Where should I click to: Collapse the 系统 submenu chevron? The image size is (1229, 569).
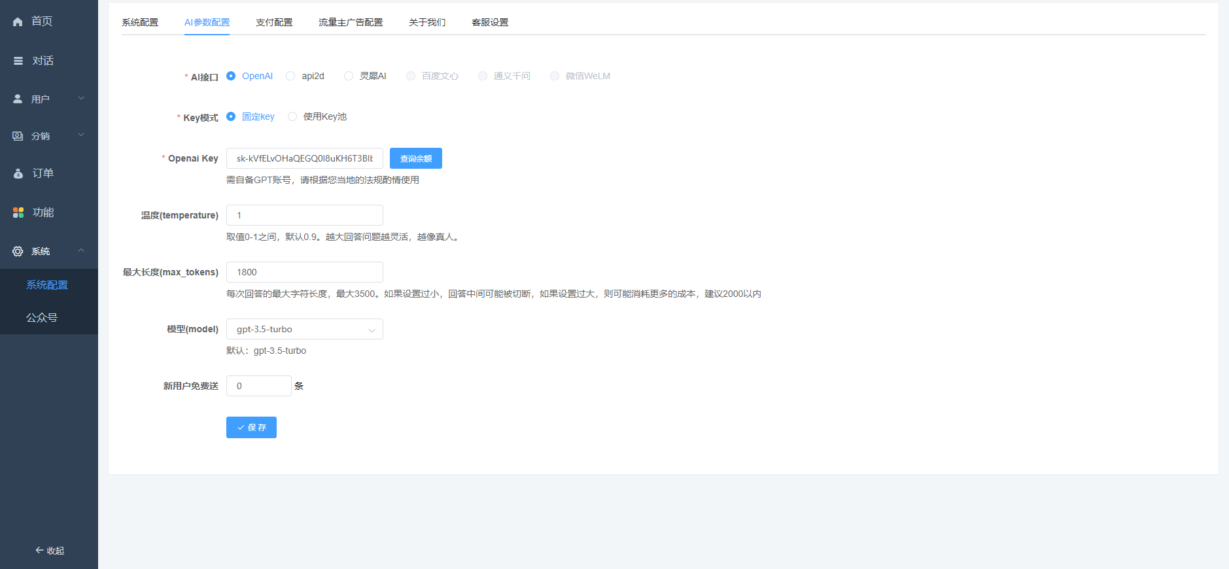click(x=81, y=250)
